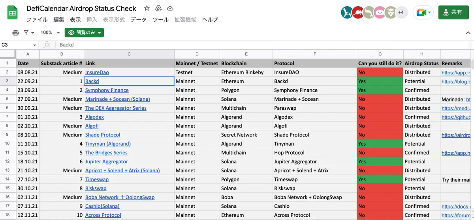Select the 'Ethereum Rinkeby' cell

pyautogui.click(x=246, y=72)
